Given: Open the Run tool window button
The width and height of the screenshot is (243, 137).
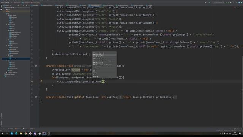Looking at the screenshot, I should (x=5, y=129).
